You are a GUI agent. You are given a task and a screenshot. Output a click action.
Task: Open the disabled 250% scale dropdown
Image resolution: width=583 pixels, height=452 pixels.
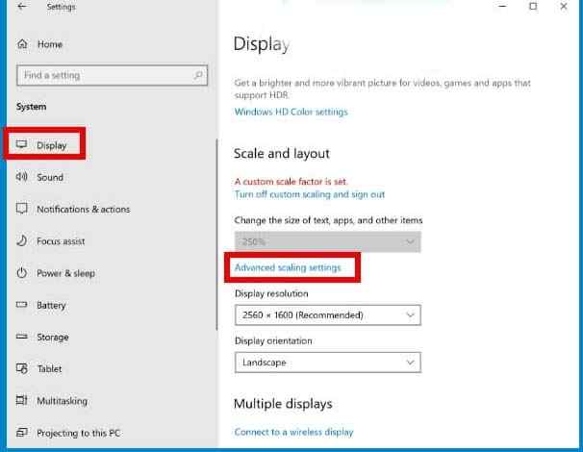[x=328, y=242]
